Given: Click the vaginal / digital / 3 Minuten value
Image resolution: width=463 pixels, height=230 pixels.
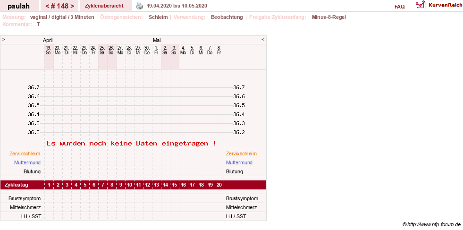Looking at the screenshot, I should (x=62, y=17).
